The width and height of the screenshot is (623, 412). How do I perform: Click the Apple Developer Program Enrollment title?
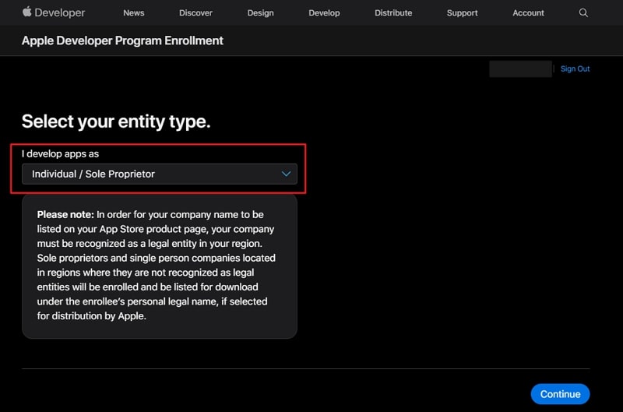[122, 40]
